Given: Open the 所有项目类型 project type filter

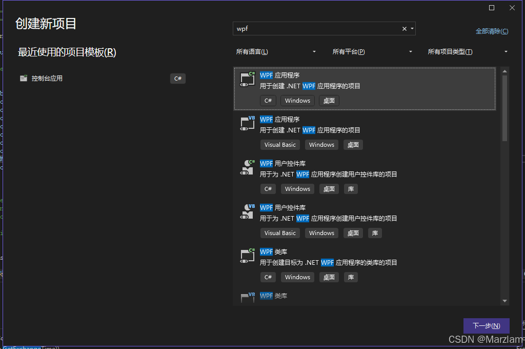Looking at the screenshot, I should pyautogui.click(x=468, y=52).
